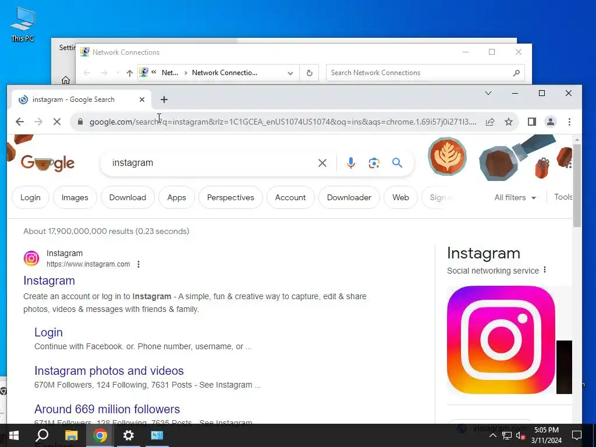Open the Tools option
This screenshot has width=596, height=447.
pyautogui.click(x=563, y=197)
